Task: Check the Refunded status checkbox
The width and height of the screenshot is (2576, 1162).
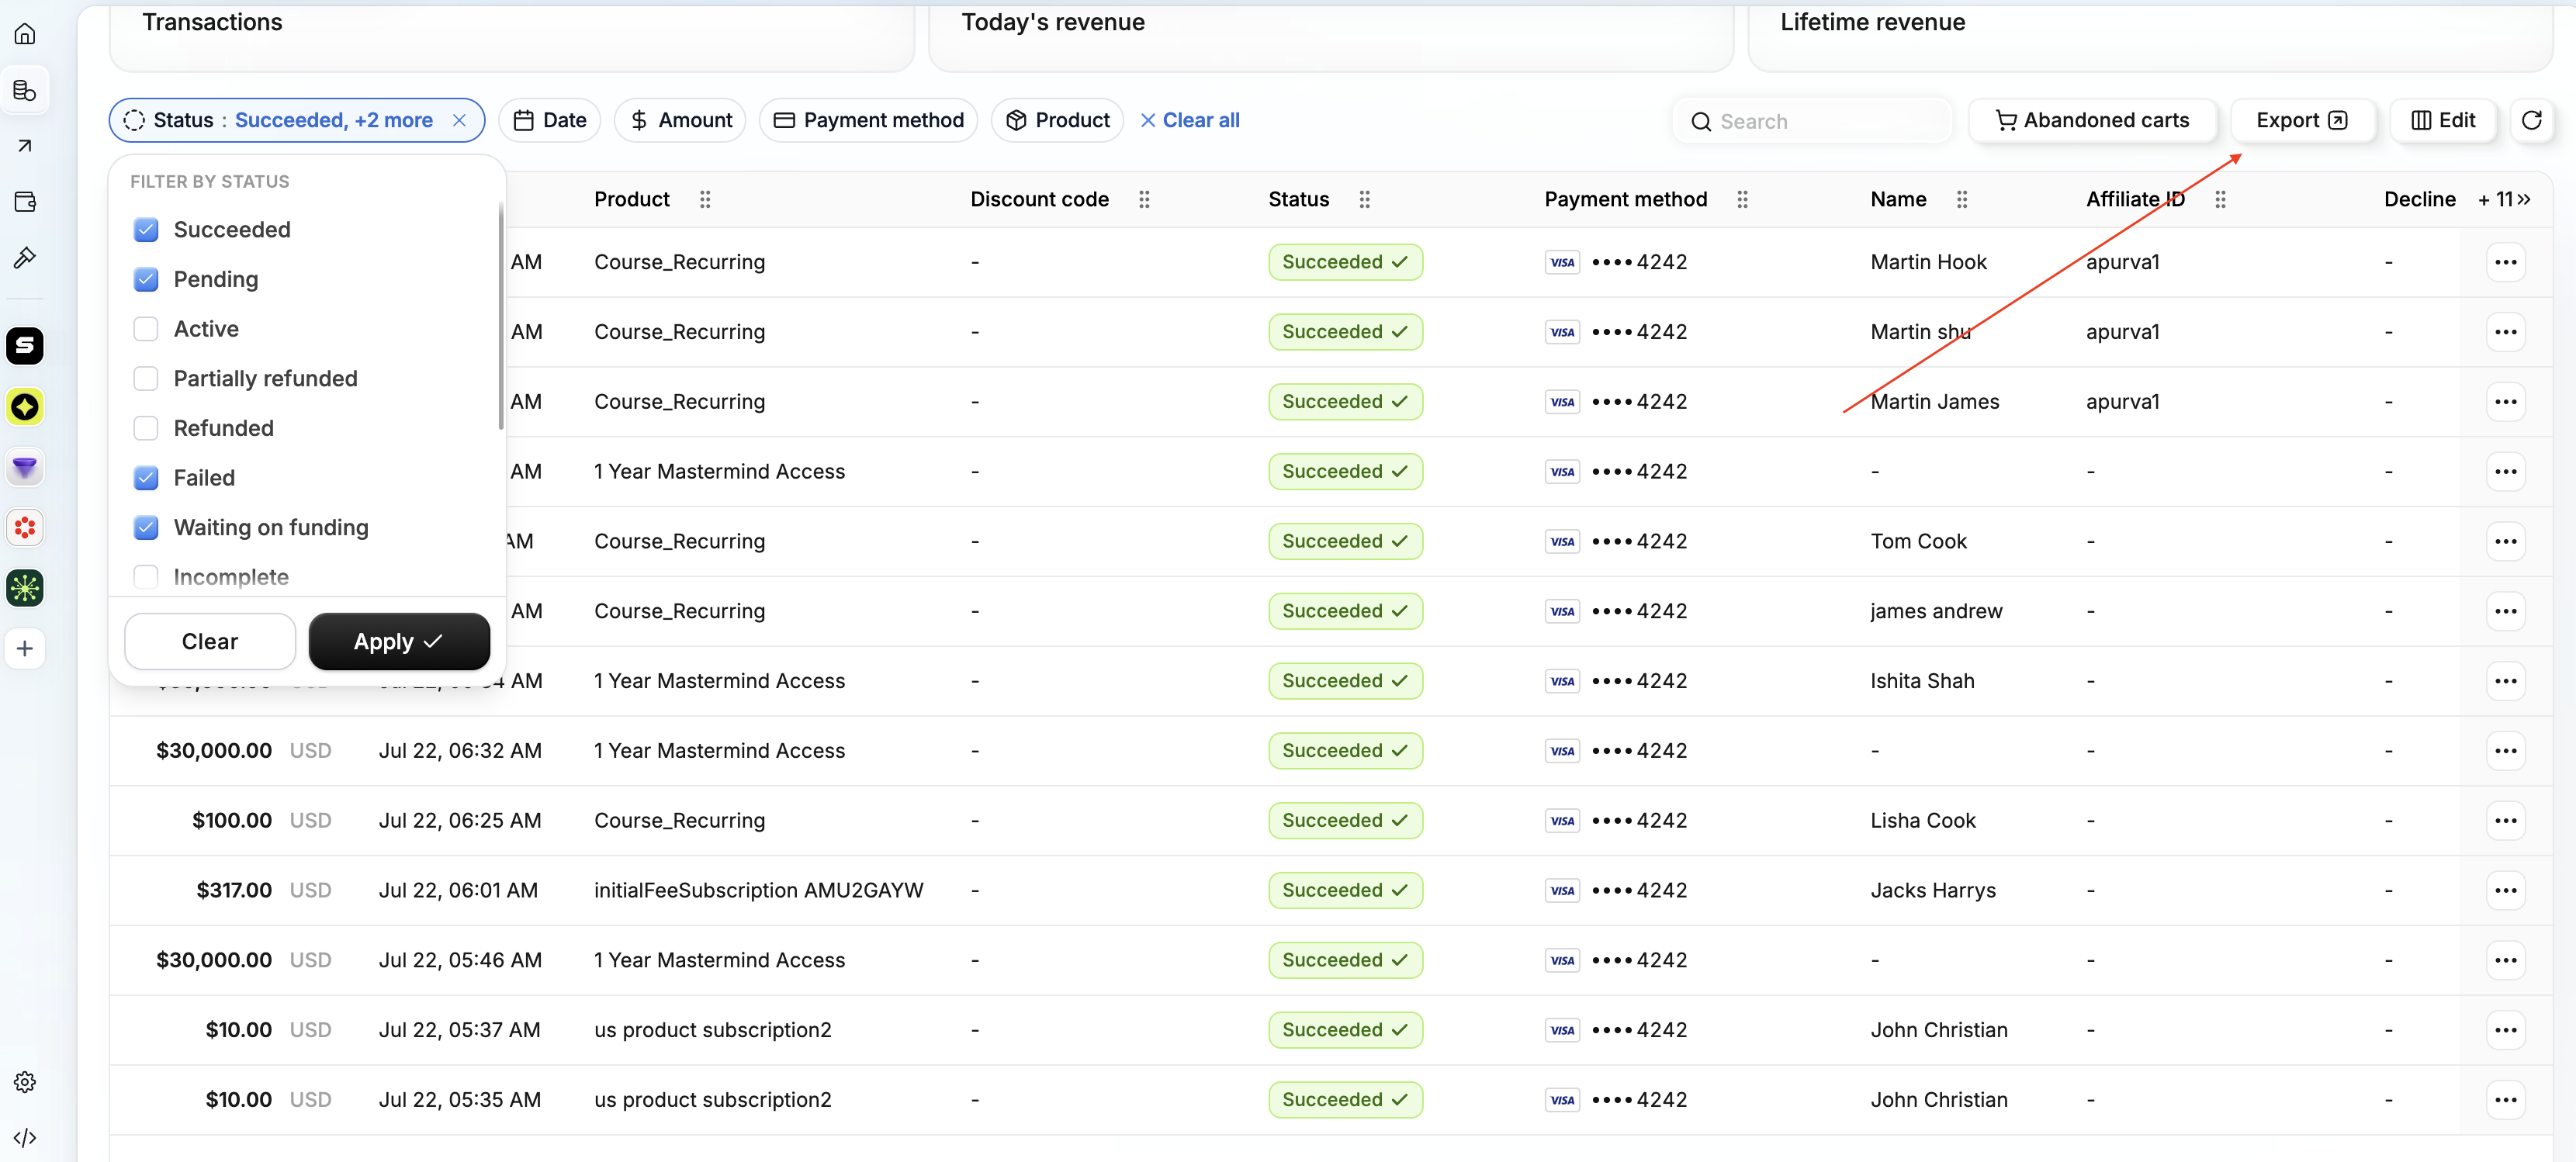Action: click(146, 428)
